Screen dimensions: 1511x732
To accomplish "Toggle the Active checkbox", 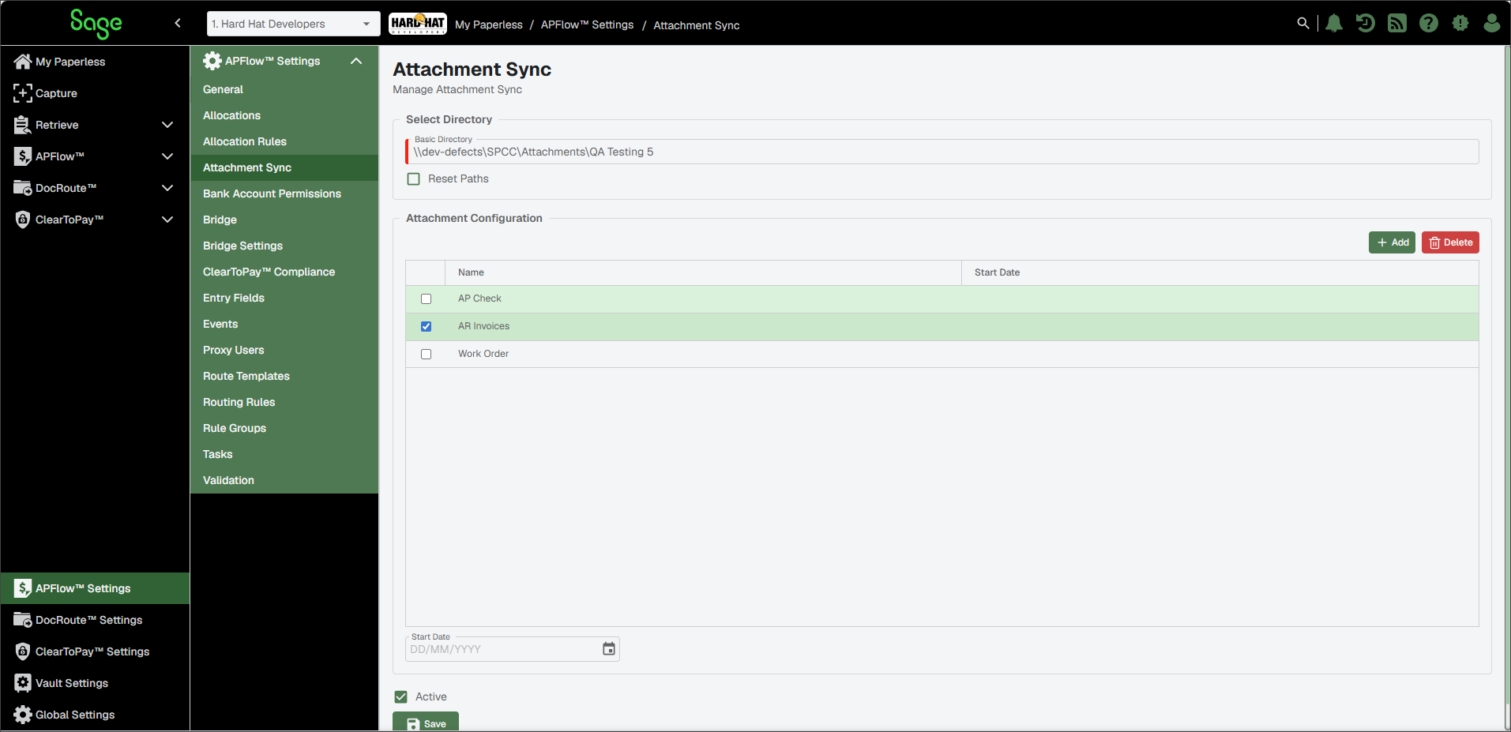I will point(401,696).
